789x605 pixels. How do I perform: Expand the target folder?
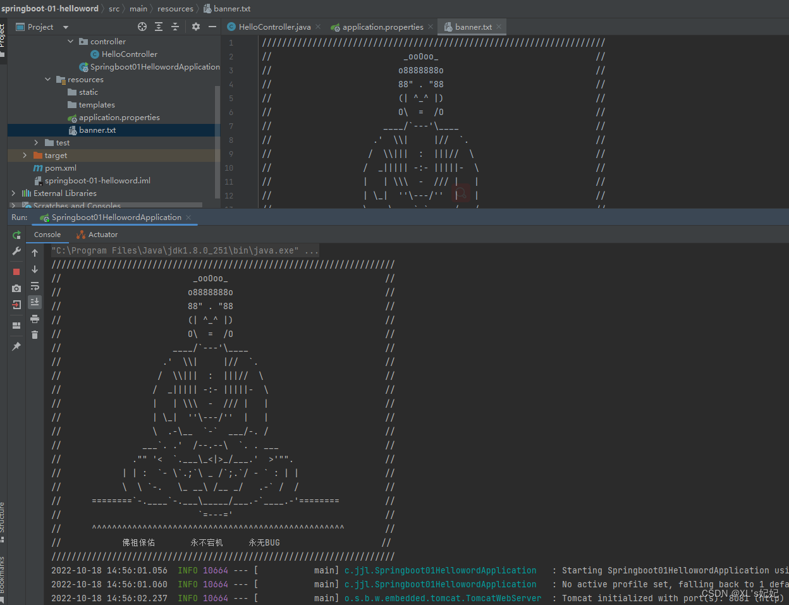point(25,155)
